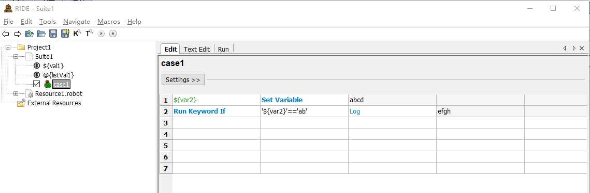Expand the Settings >> button

[183, 80]
